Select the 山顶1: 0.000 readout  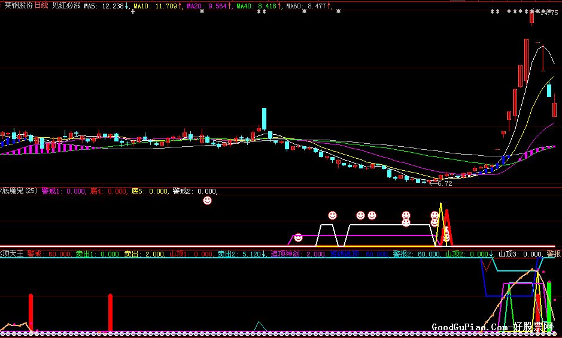(x=191, y=254)
